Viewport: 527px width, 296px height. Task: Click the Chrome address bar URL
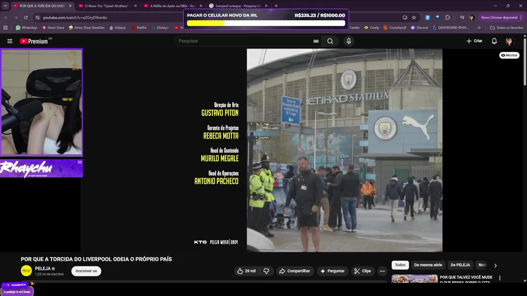pyautogui.click(x=75, y=18)
